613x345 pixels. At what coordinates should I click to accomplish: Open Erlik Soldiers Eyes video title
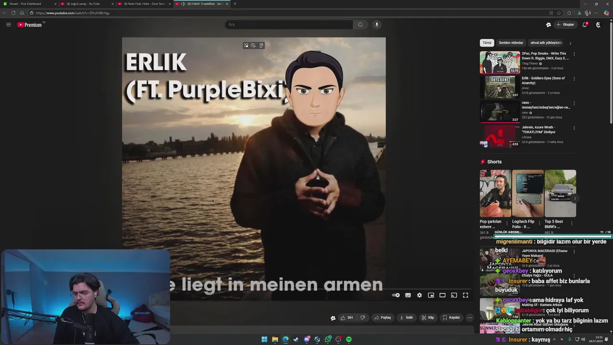(544, 80)
